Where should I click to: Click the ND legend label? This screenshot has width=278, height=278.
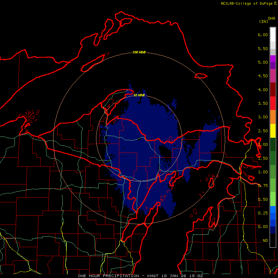(x=265, y=241)
